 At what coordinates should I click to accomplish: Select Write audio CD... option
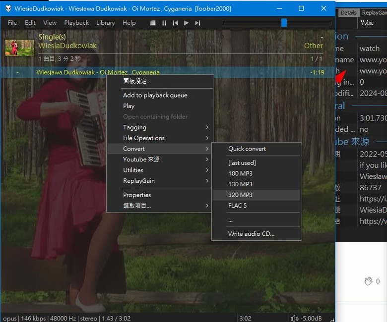256,234
